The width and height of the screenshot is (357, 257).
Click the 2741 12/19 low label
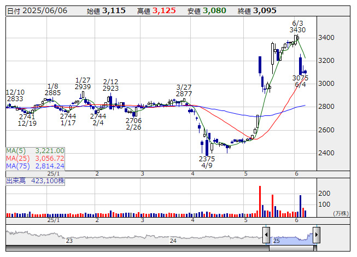coord(27,120)
